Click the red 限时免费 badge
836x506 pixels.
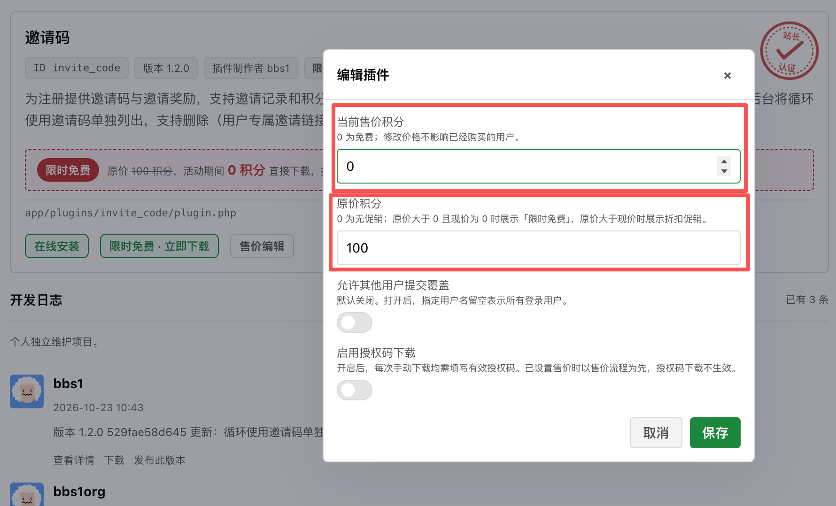coord(68,170)
